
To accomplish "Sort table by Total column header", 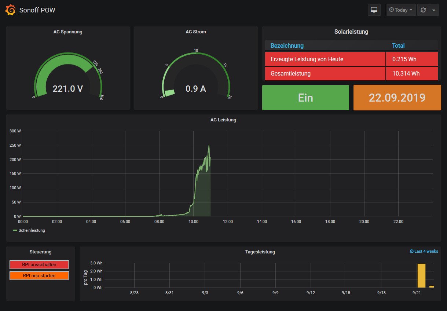I will click(398, 45).
